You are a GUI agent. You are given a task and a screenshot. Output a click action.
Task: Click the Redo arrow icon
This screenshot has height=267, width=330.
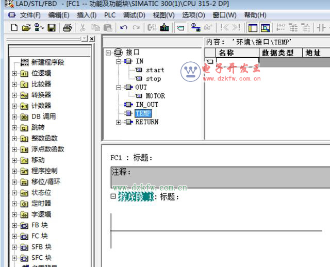pos(136,27)
